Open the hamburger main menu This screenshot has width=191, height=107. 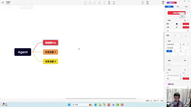(3, 2)
